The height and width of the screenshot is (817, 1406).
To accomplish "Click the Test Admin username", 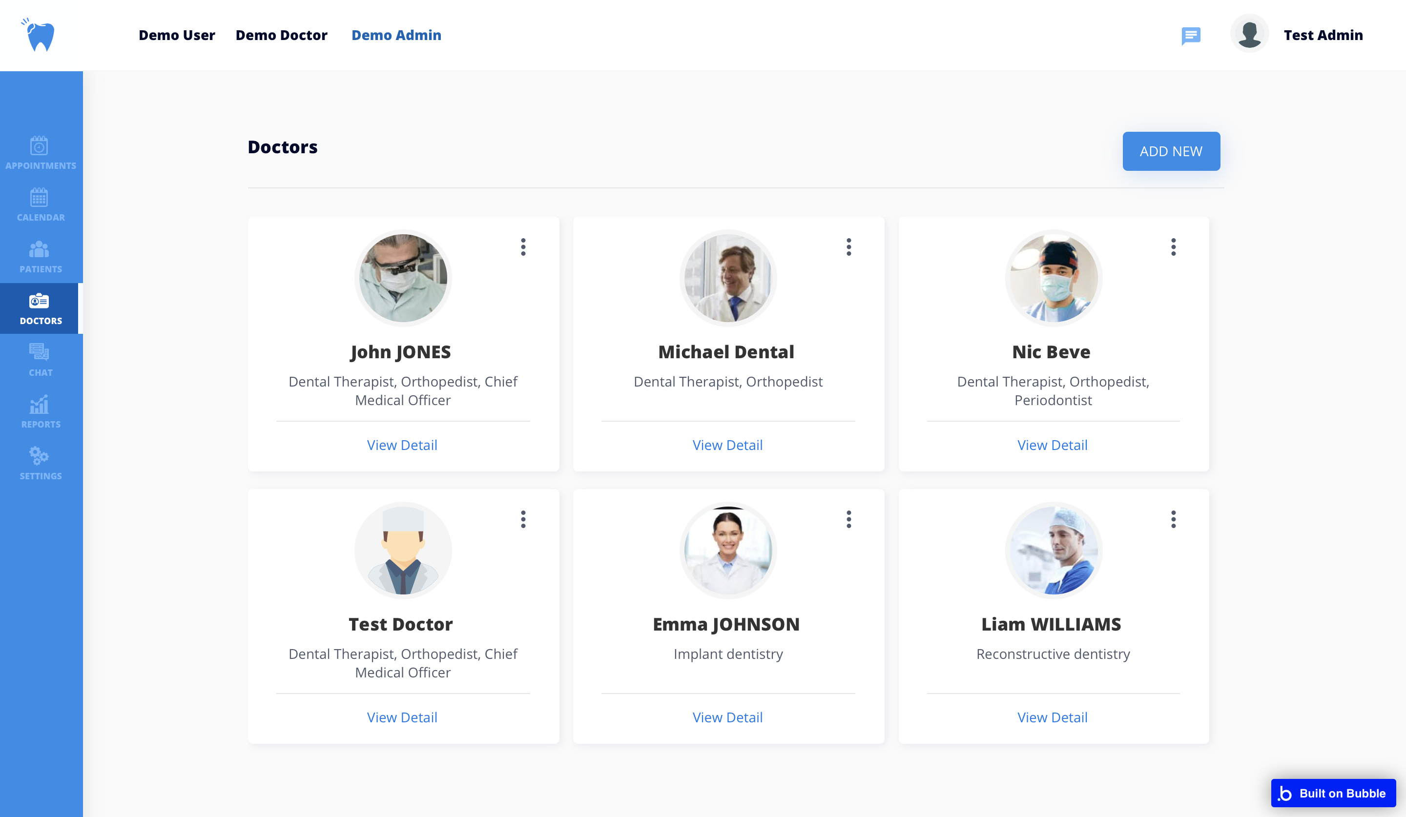I will (1323, 35).
